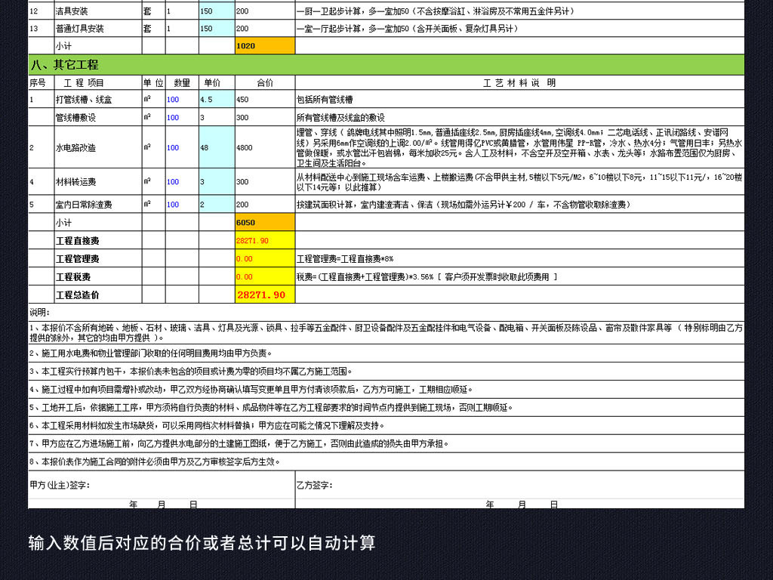Click the 包括所有管线槽 description cell
The height and width of the screenshot is (580, 773).
pos(519,99)
